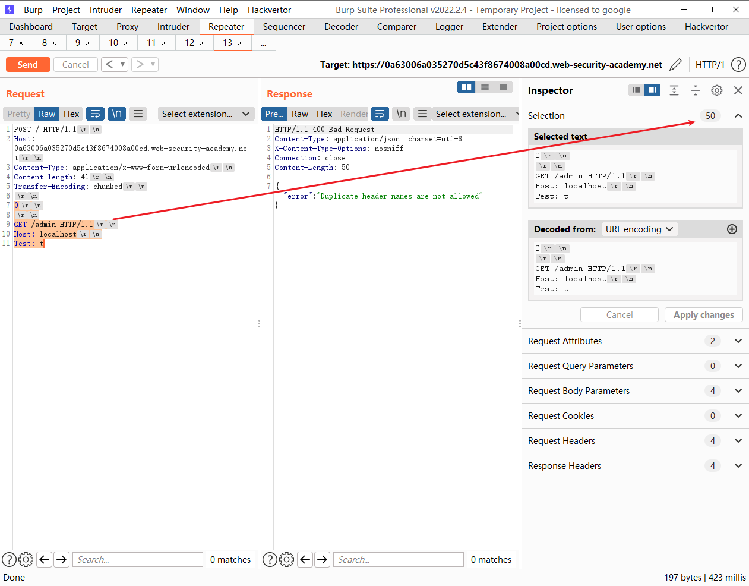Toggle line wrap in Response viewer

380,114
